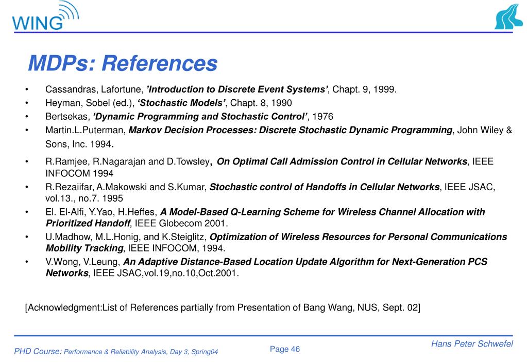Click the author names 'Cassandras, Lafortune'
This screenshot has width=527, height=364.
[x=93, y=89]
